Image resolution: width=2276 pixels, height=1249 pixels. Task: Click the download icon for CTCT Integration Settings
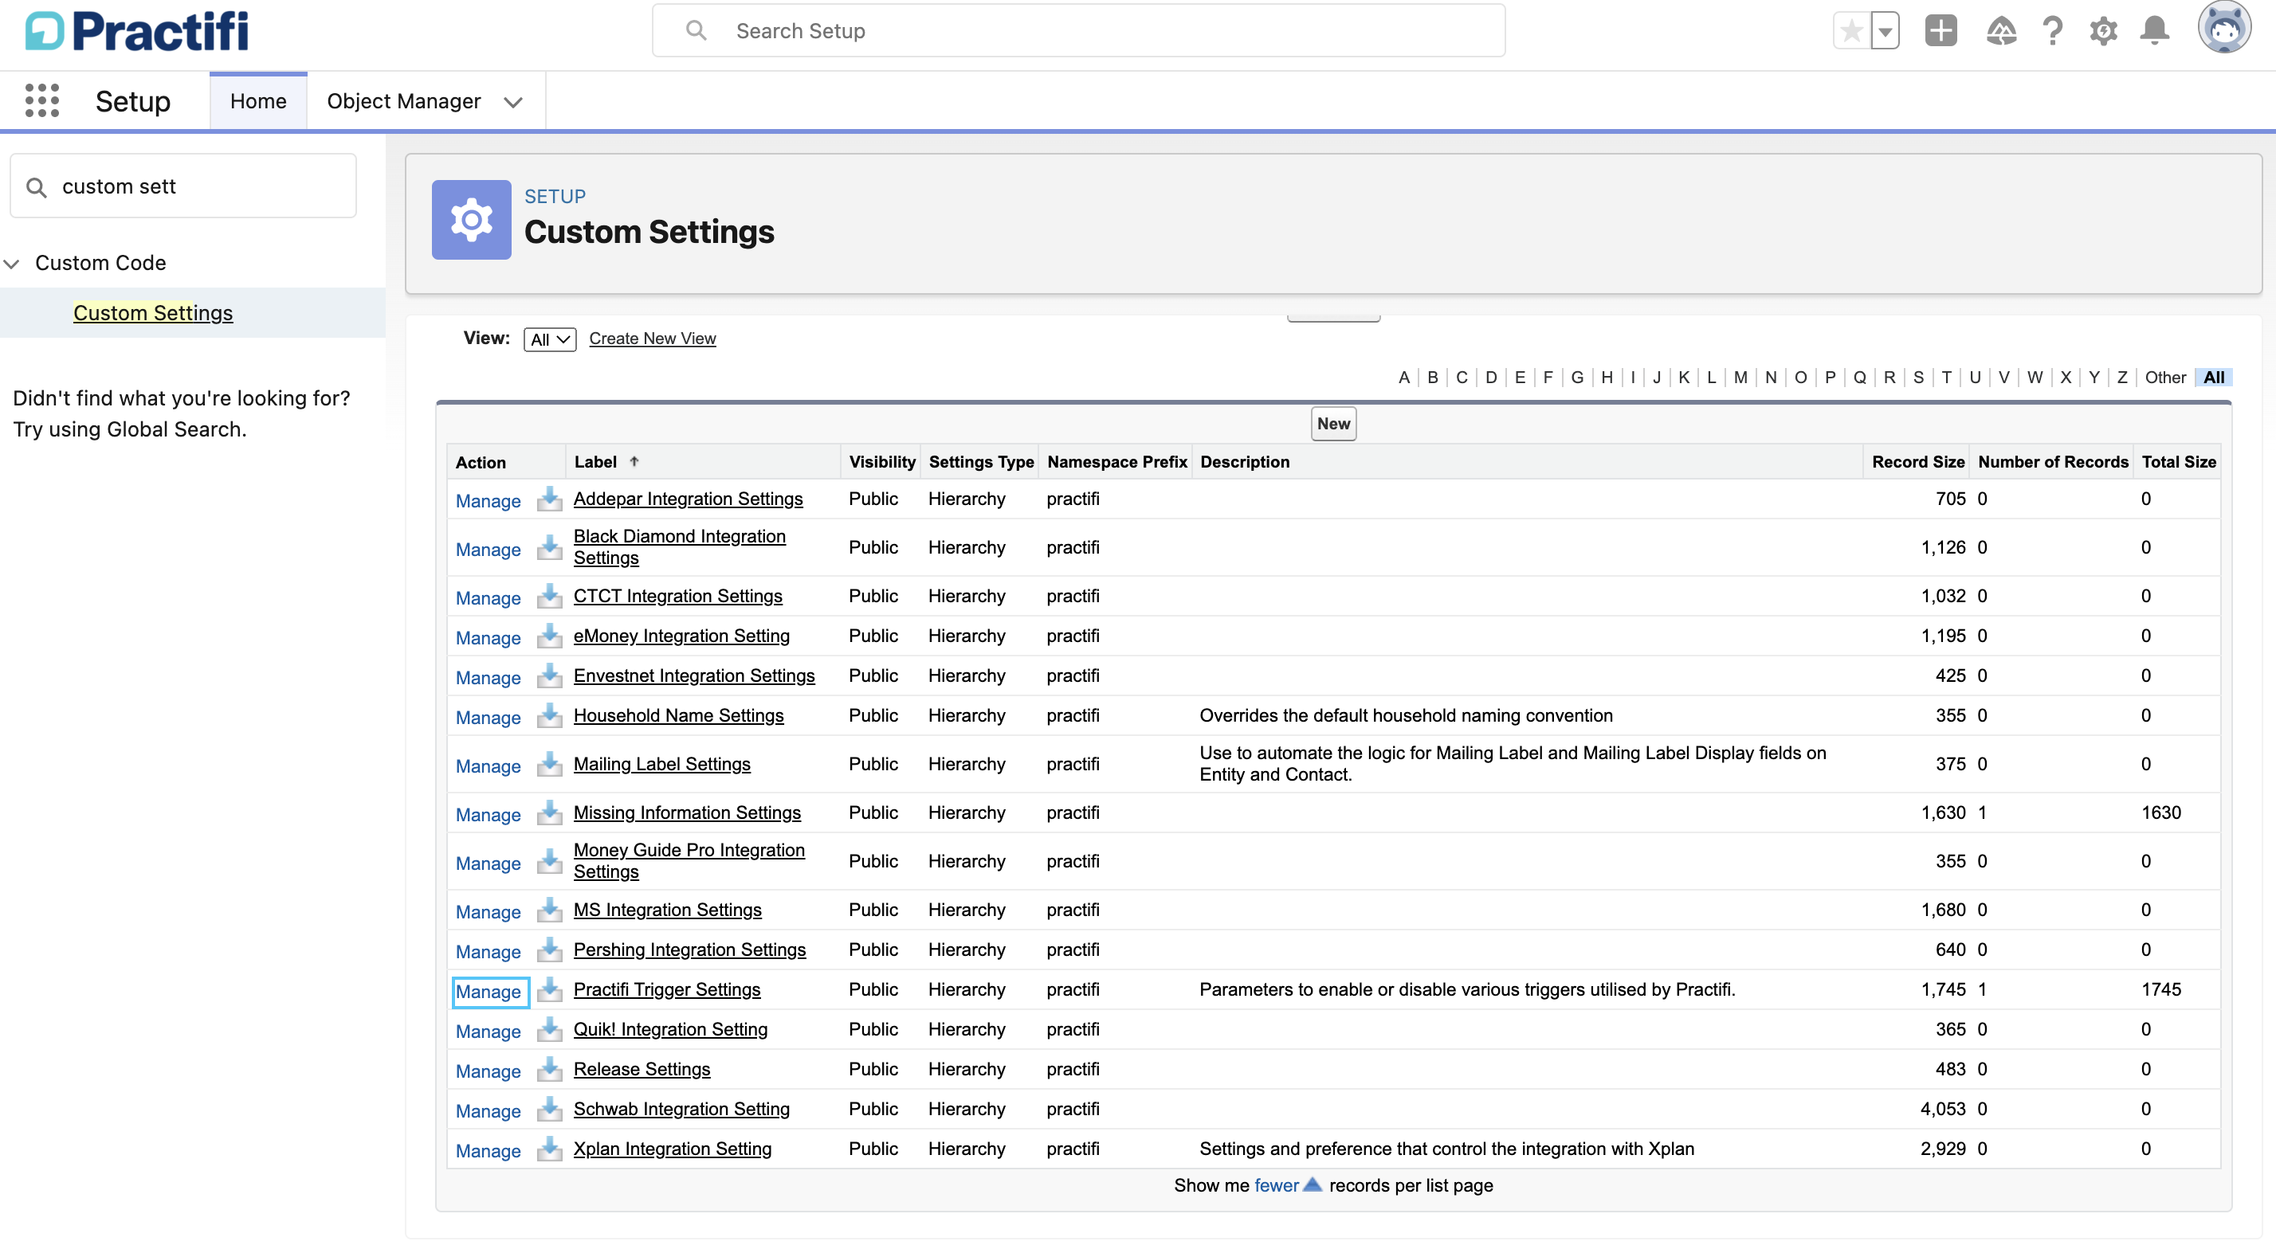click(x=550, y=597)
